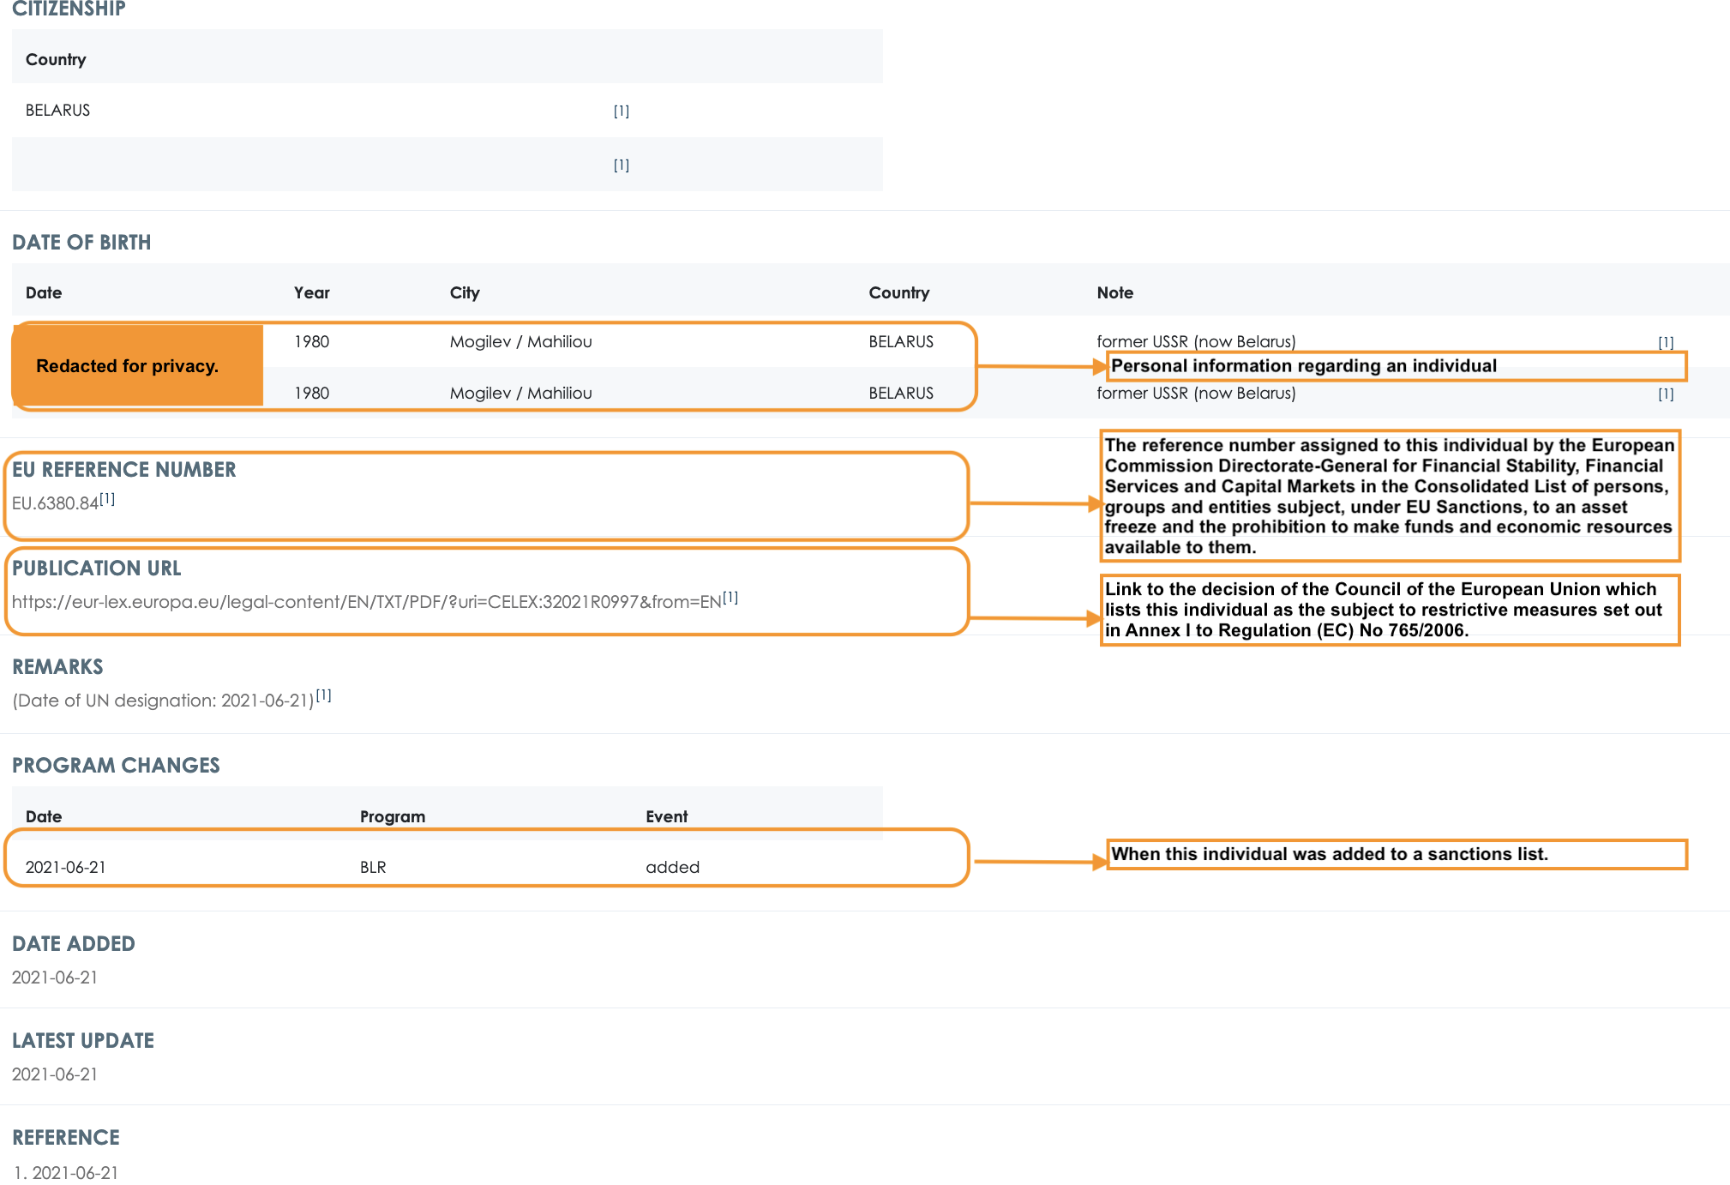Click the LATEST UPDATE heading

83,1041
